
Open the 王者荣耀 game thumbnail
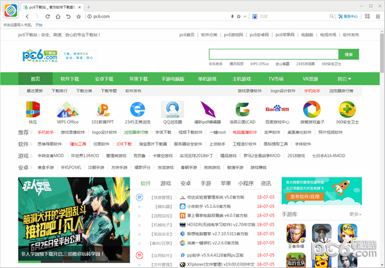[x=296, y=233]
